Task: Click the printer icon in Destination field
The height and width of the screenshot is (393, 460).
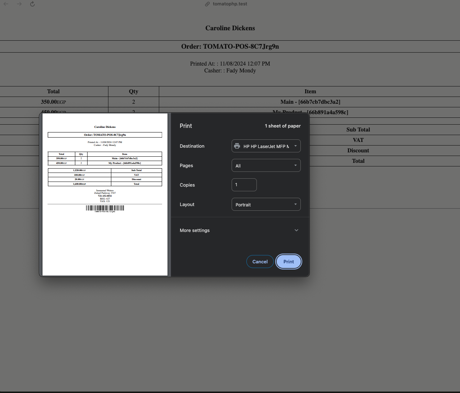Action: click(237, 146)
